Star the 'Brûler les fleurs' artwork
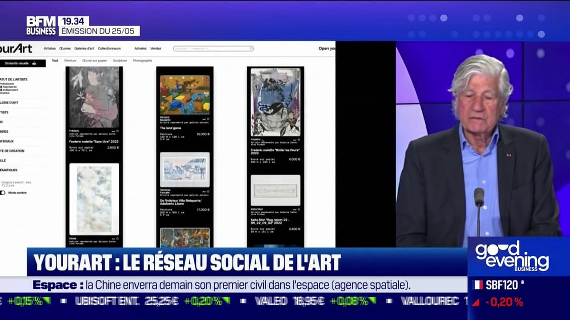The image size is (570, 320). tap(299, 140)
